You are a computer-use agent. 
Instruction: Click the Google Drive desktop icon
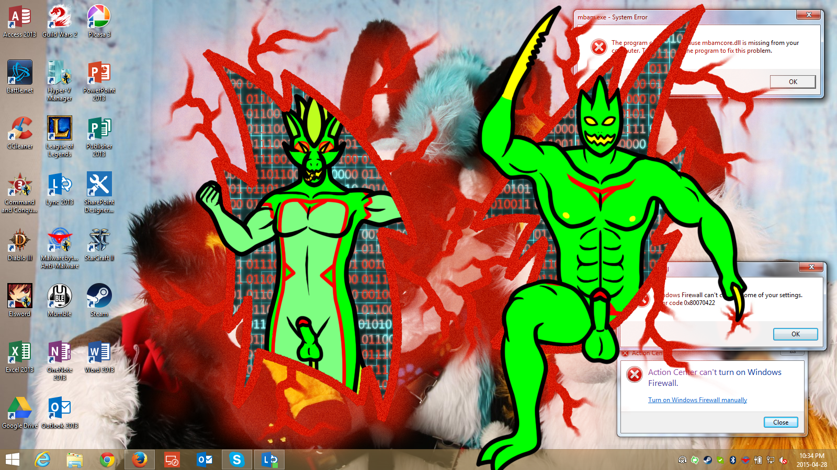coord(20,412)
